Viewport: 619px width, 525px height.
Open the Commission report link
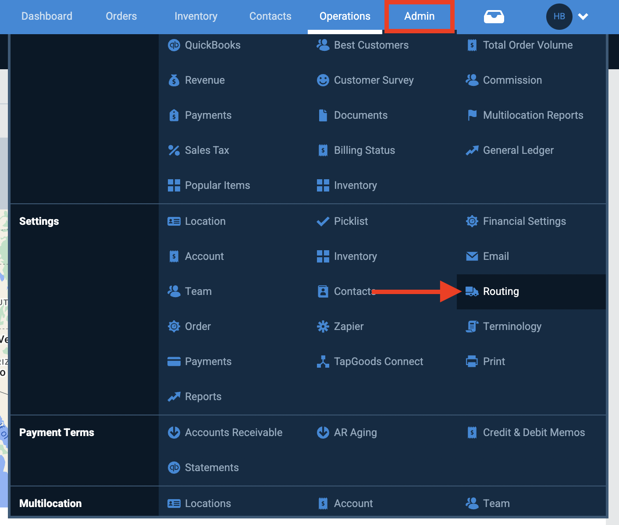[x=512, y=80]
